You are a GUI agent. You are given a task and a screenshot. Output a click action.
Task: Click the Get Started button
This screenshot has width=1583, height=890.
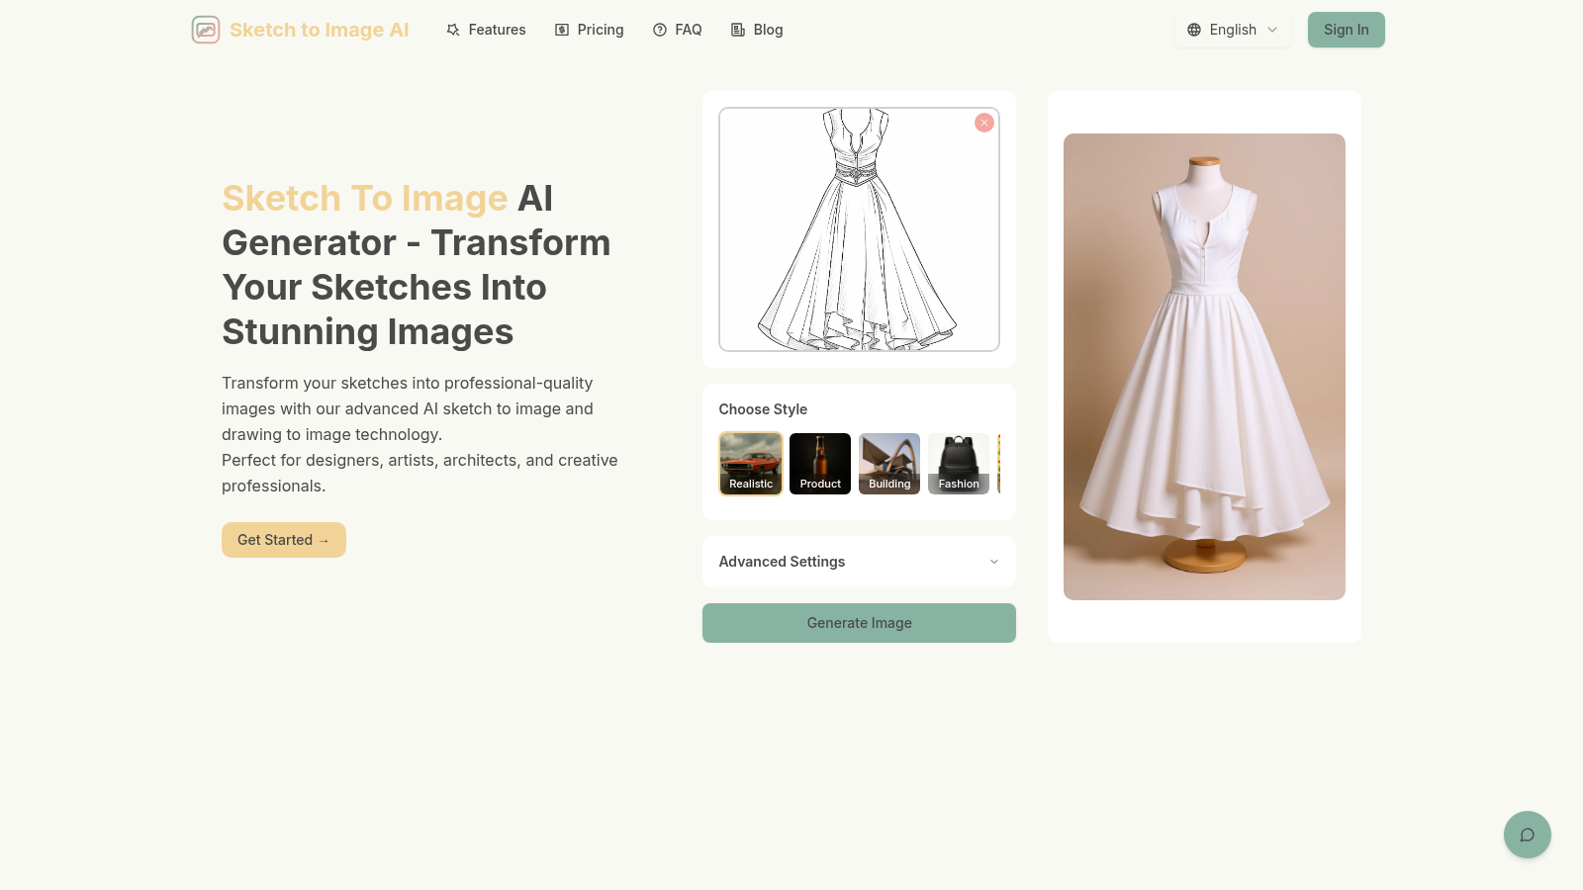[x=284, y=540]
